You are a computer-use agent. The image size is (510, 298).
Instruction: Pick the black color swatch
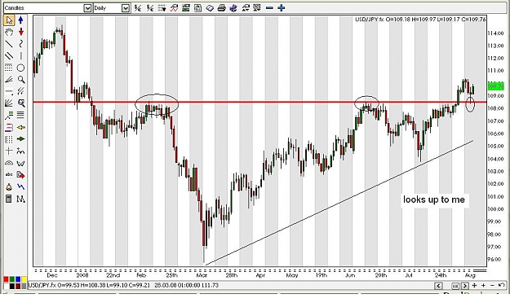11,286
